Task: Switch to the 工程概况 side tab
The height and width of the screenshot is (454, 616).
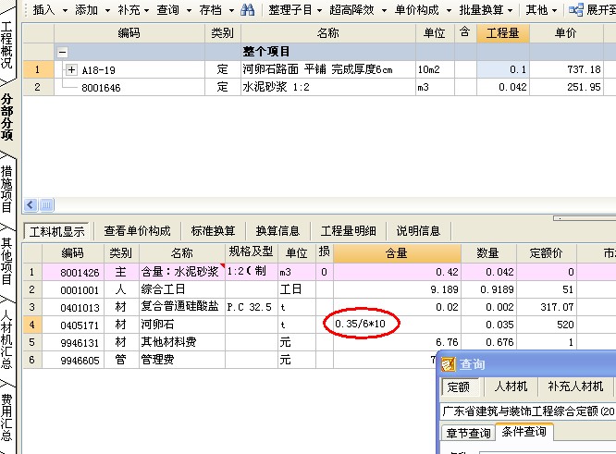Action: 6,45
